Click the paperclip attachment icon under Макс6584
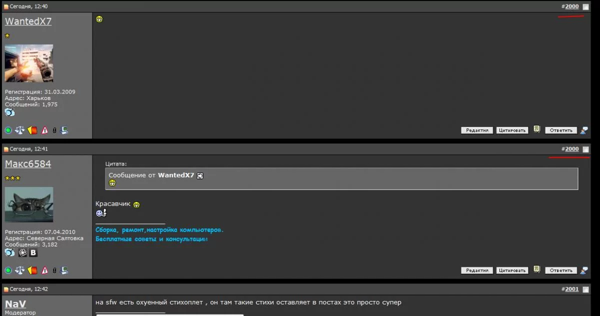This screenshot has height=316, width=600. [x=54, y=270]
